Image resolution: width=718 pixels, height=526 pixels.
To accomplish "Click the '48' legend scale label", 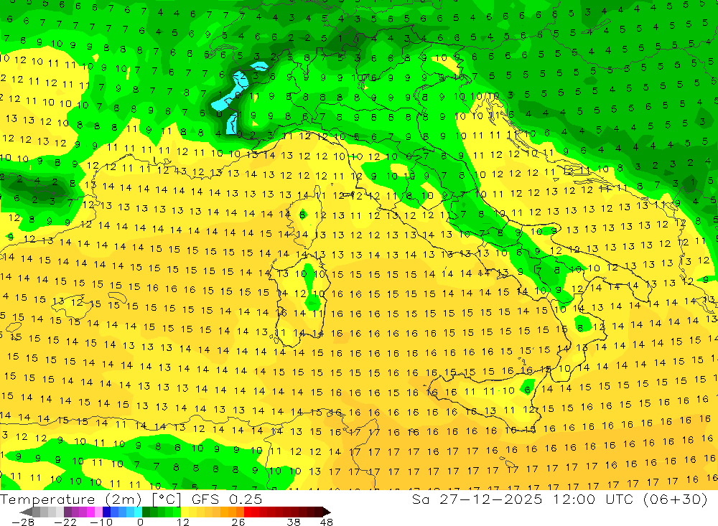I will 327,522.
